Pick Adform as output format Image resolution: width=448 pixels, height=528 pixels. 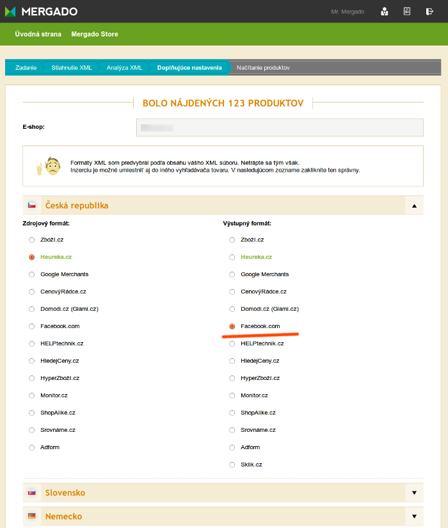click(232, 447)
